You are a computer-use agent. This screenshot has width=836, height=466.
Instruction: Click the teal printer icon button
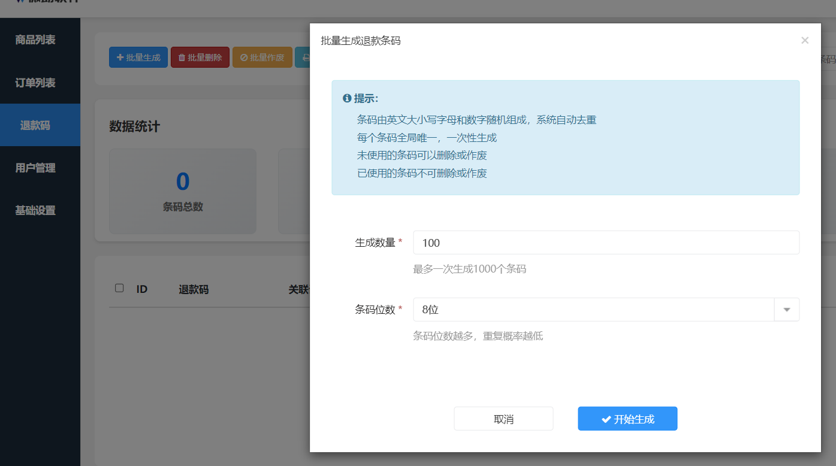[304, 58]
